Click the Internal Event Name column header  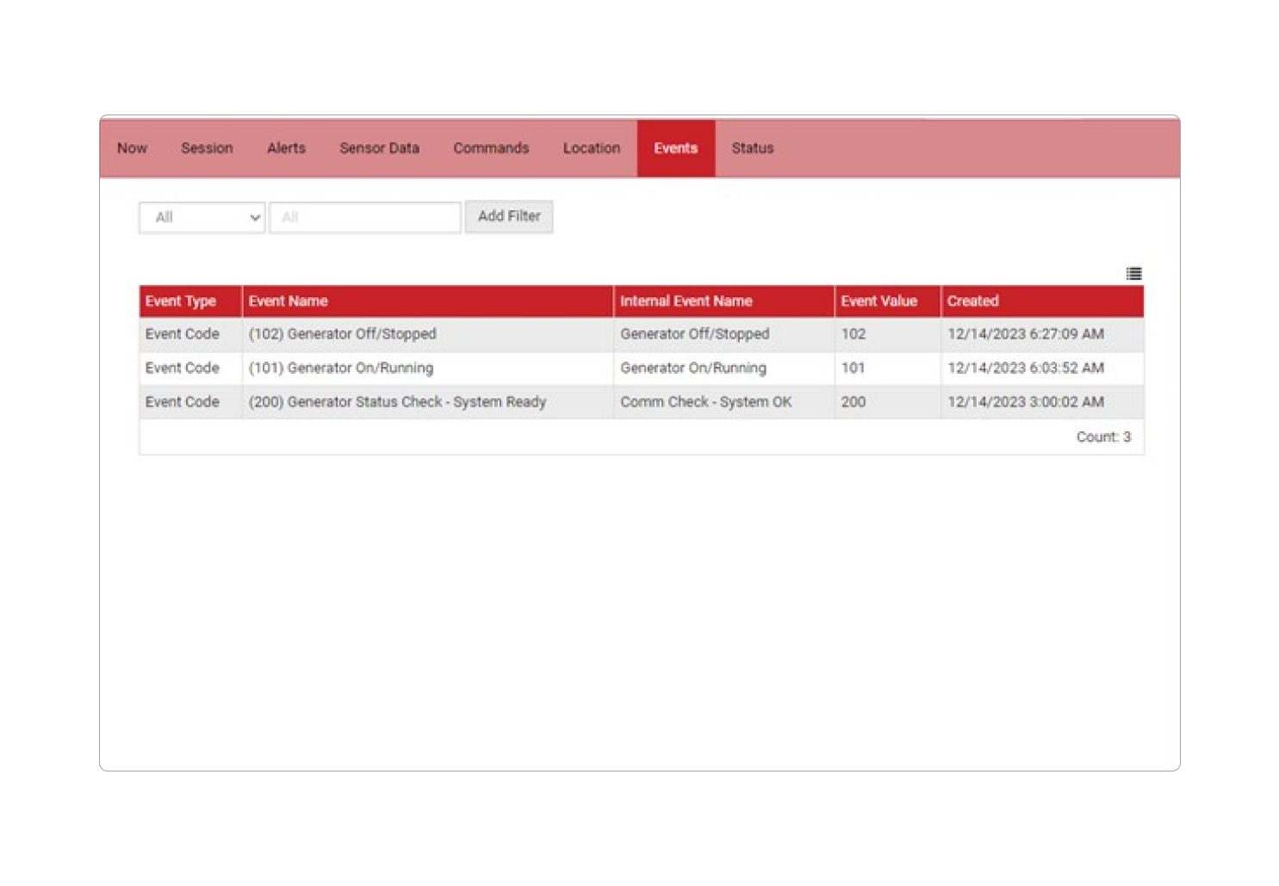[x=686, y=300]
